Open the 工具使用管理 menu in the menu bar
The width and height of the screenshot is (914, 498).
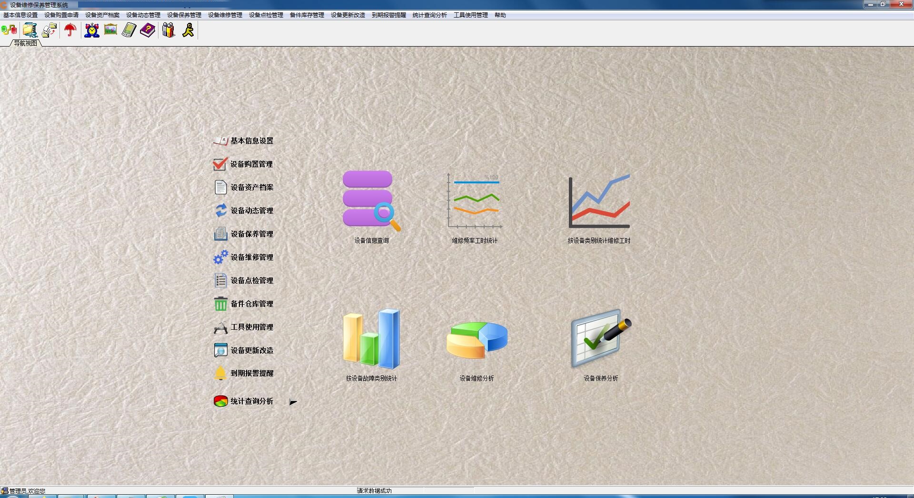pos(471,15)
